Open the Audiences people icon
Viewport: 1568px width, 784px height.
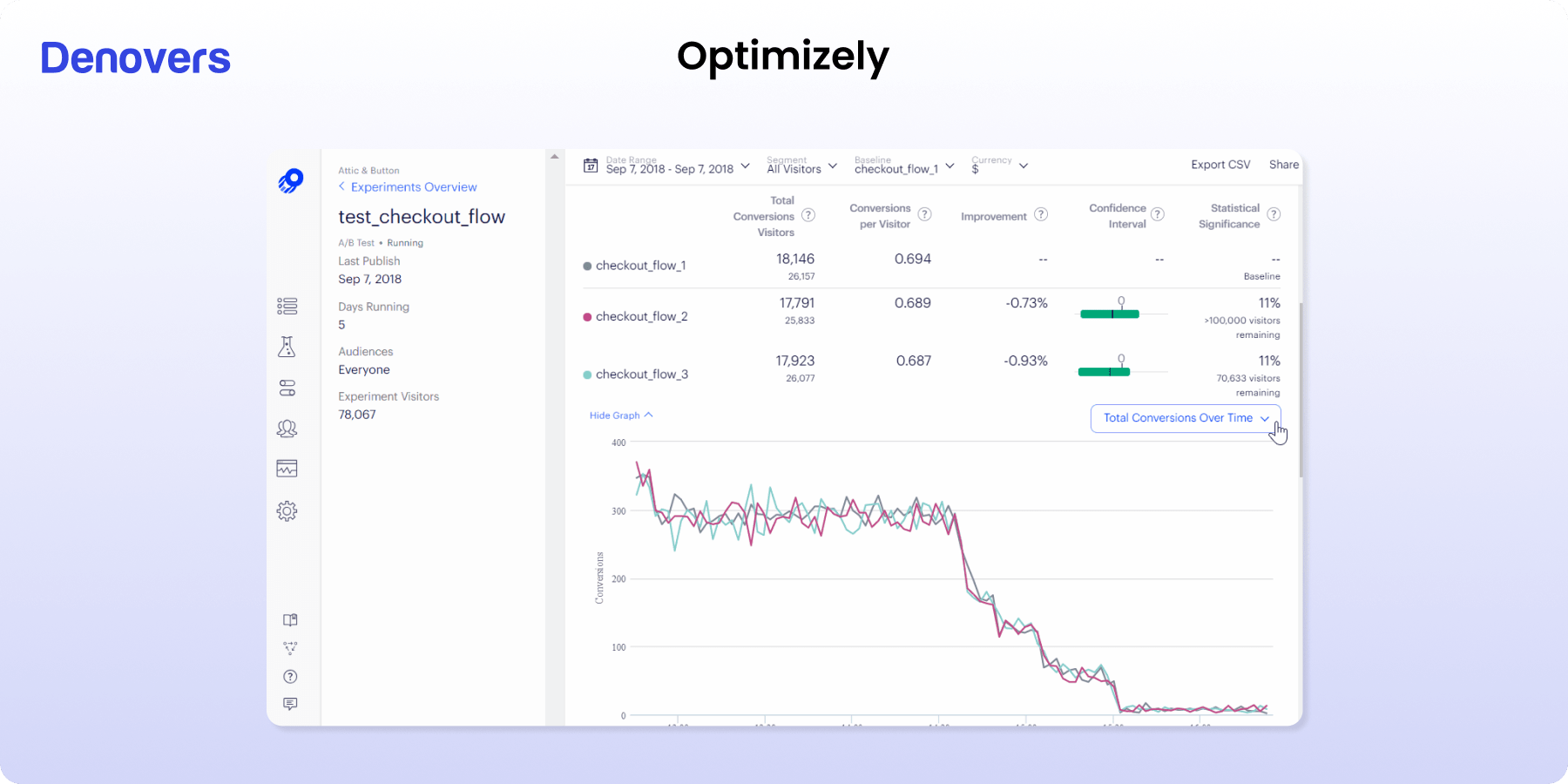coord(287,428)
